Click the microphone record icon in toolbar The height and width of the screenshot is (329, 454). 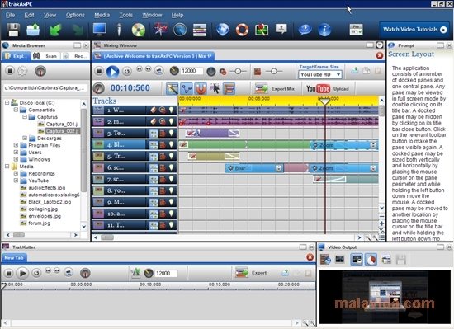click(119, 30)
